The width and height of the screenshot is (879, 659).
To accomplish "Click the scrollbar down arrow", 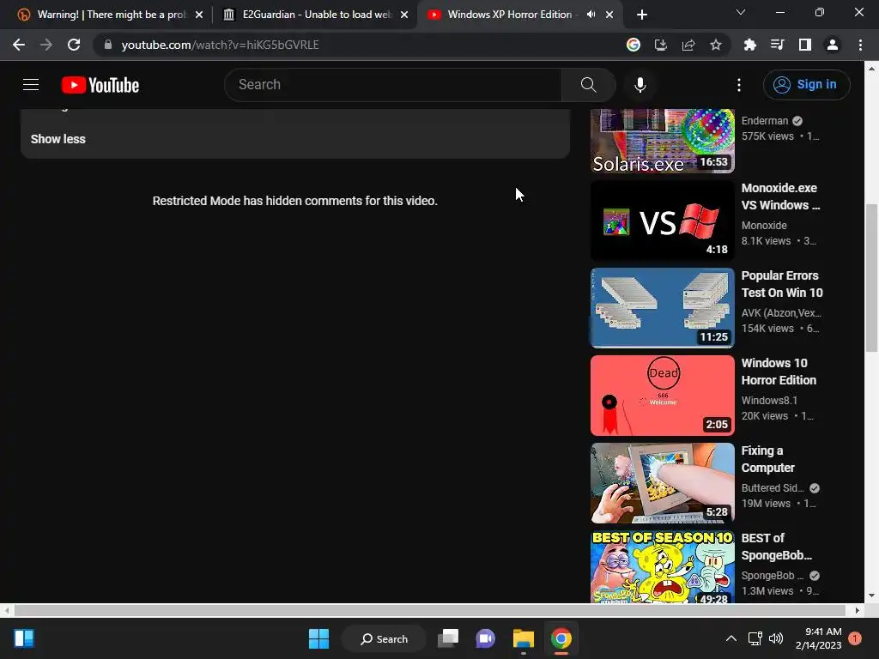I will coord(871,596).
